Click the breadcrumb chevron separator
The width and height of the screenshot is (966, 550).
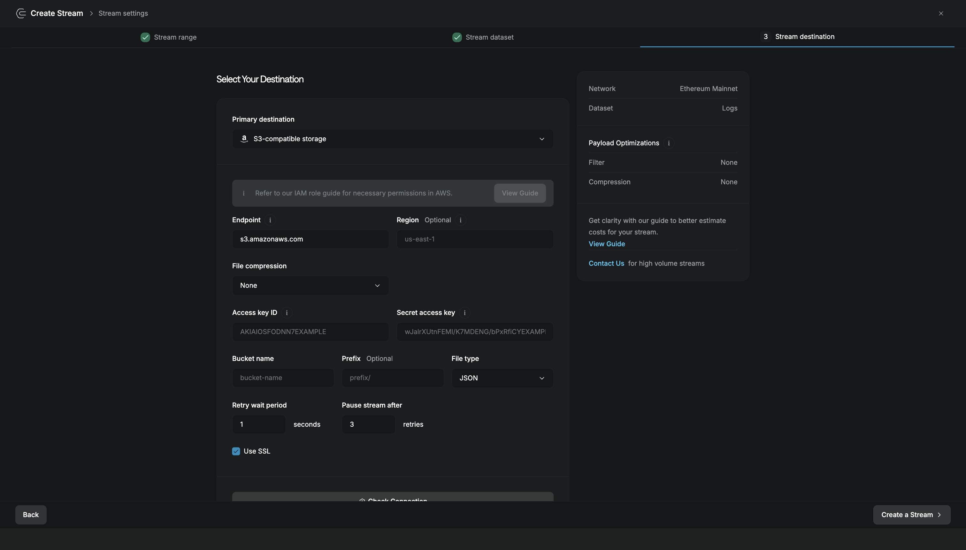[x=91, y=13]
